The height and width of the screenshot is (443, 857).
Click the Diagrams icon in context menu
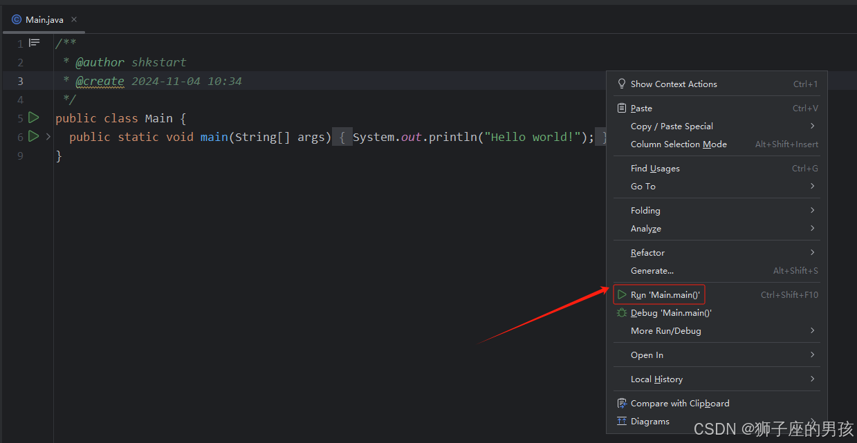pos(622,421)
